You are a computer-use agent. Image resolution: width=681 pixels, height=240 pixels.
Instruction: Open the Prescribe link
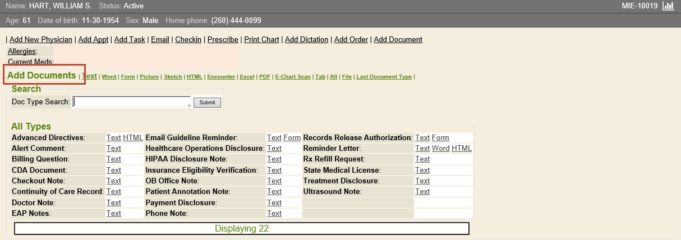tap(223, 40)
